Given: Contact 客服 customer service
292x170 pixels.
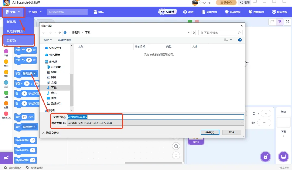Looking at the screenshot, I should [x=245, y=3].
